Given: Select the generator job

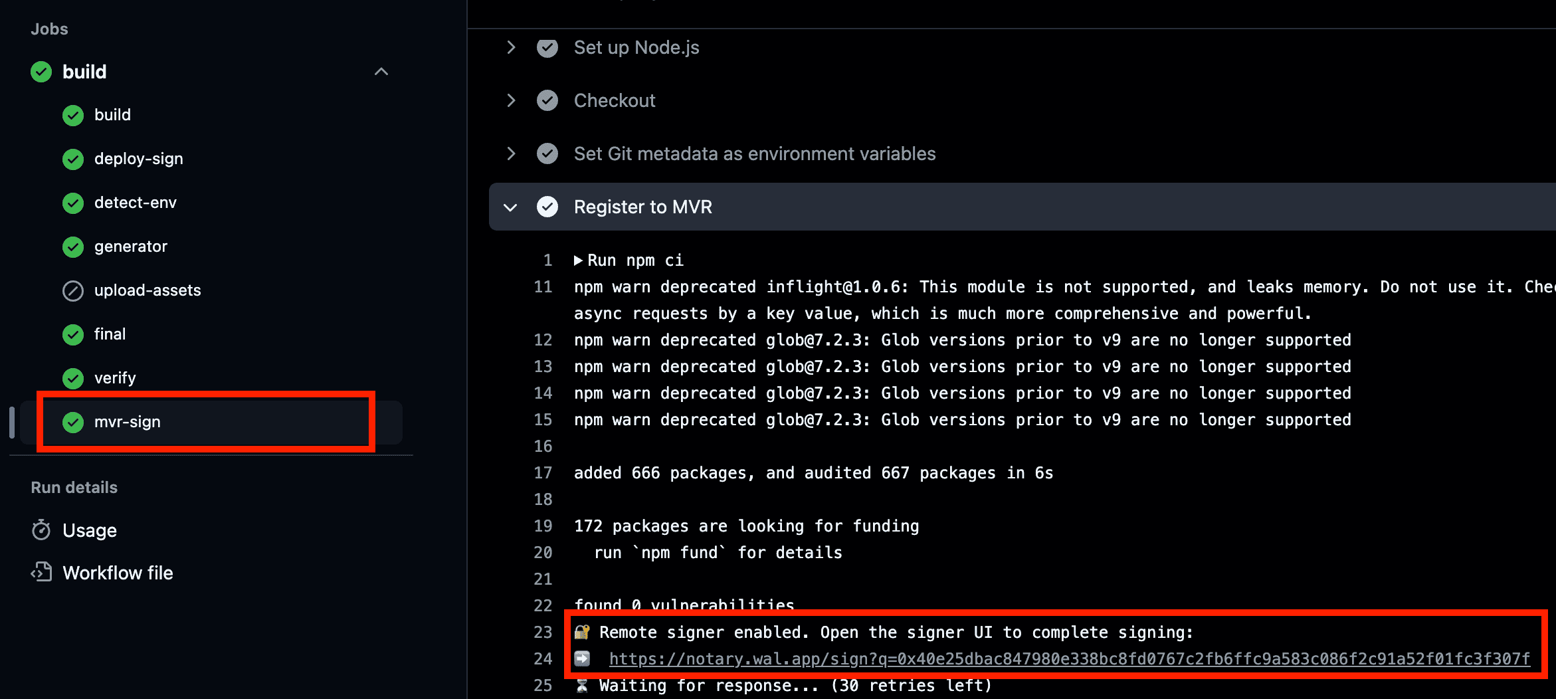Looking at the screenshot, I should [130, 247].
